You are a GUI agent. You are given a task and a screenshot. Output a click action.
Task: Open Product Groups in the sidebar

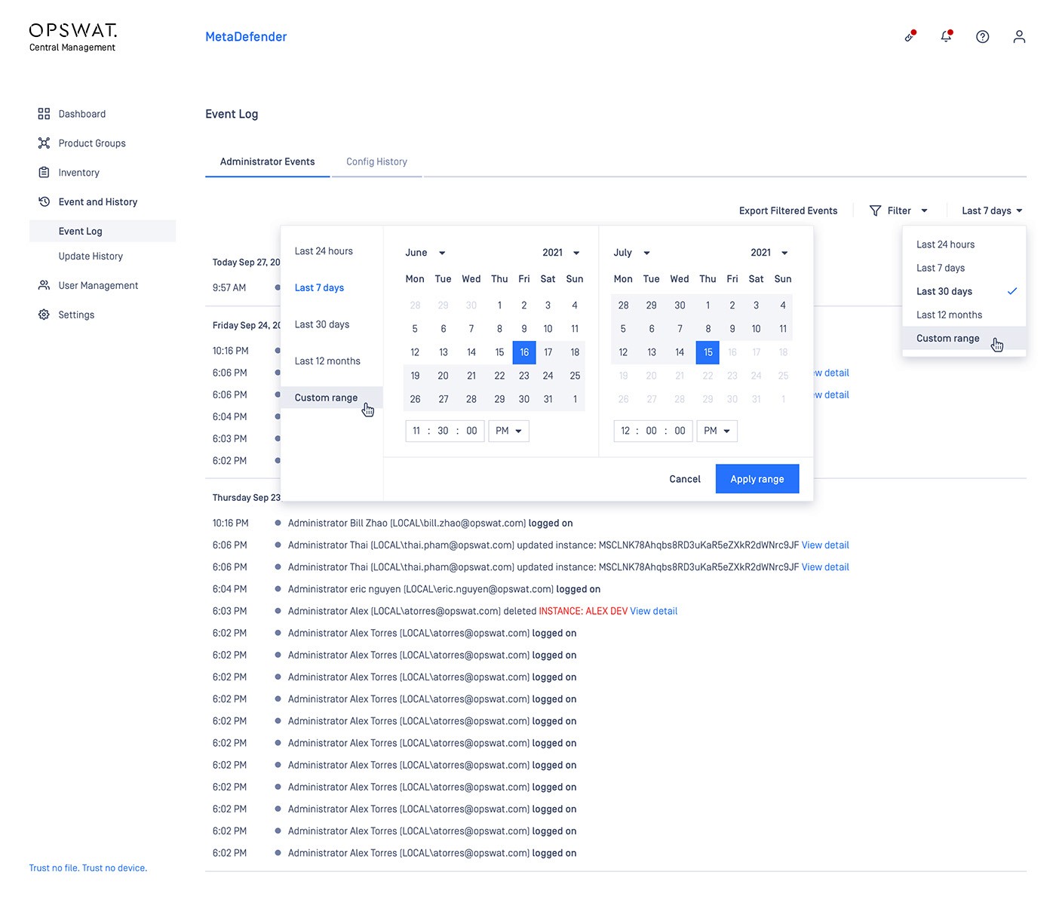point(92,143)
